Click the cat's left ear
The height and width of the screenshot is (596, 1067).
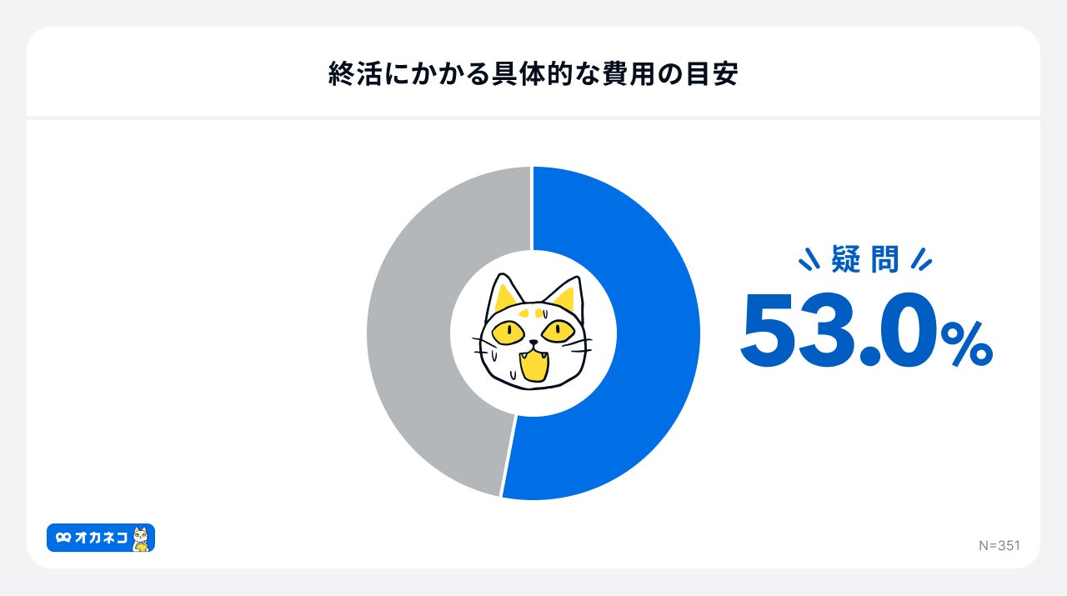[504, 293]
